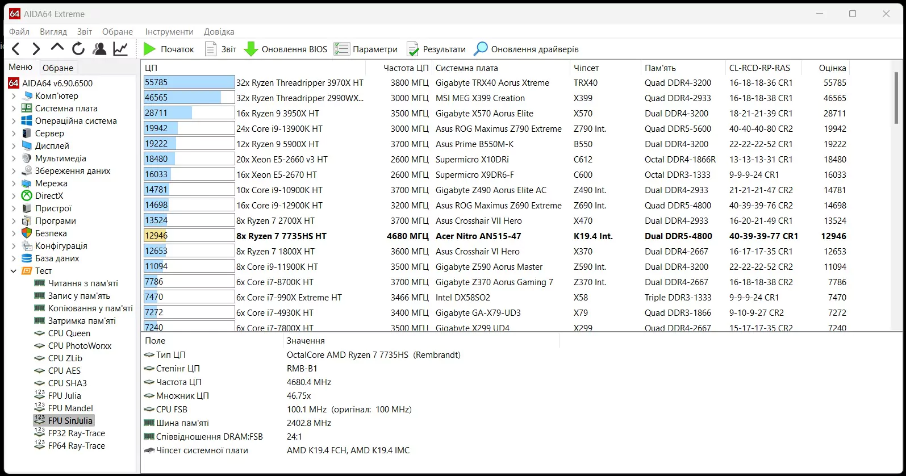Go up one level with up arrow
906x476 pixels.
pyautogui.click(x=57, y=49)
